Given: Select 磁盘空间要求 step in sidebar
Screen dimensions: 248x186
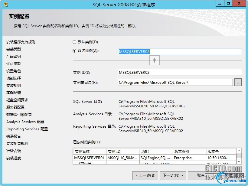Looking at the screenshot, I should 17,100.
